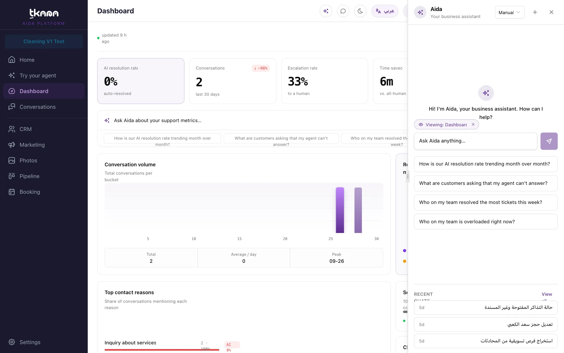Open recent chat 'استخراج فرص تسويقية'
This screenshot has width=564, height=353.
[x=486, y=341]
